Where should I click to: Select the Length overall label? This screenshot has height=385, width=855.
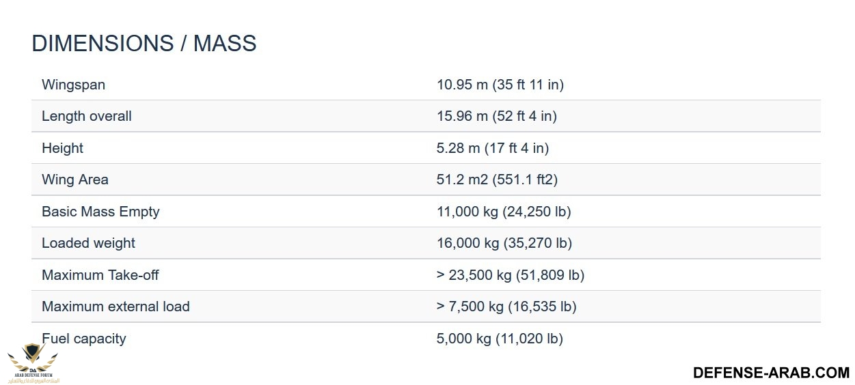coord(87,116)
